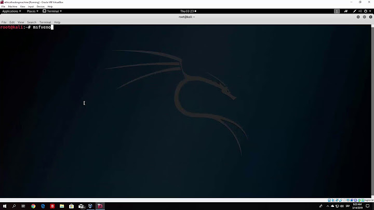
Task: Click the terminal vertical scrollbar
Action: pyautogui.click(x=372, y=111)
